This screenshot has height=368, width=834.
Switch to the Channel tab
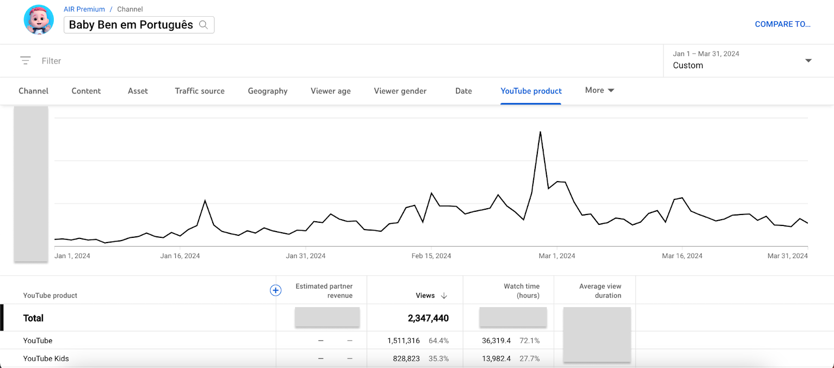pos(33,91)
